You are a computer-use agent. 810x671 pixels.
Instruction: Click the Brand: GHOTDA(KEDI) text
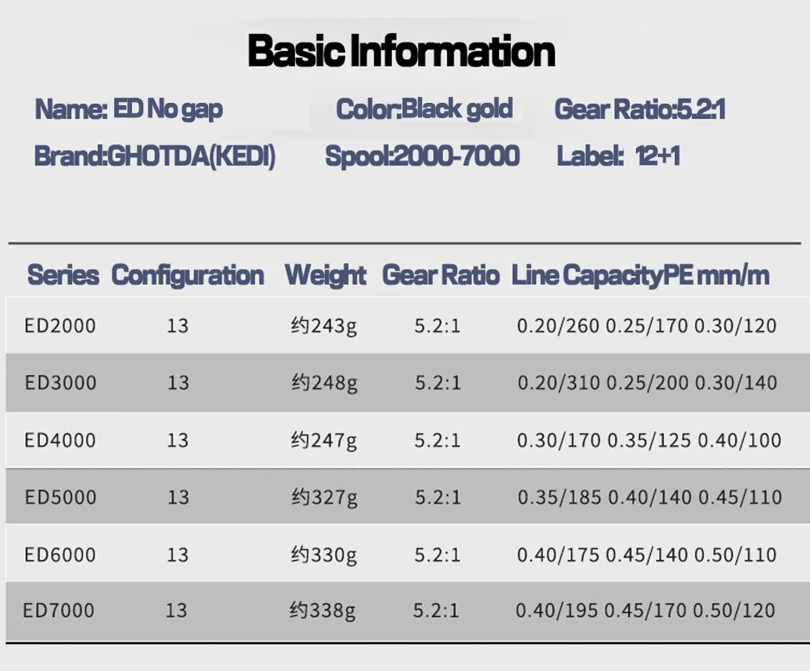155,155
